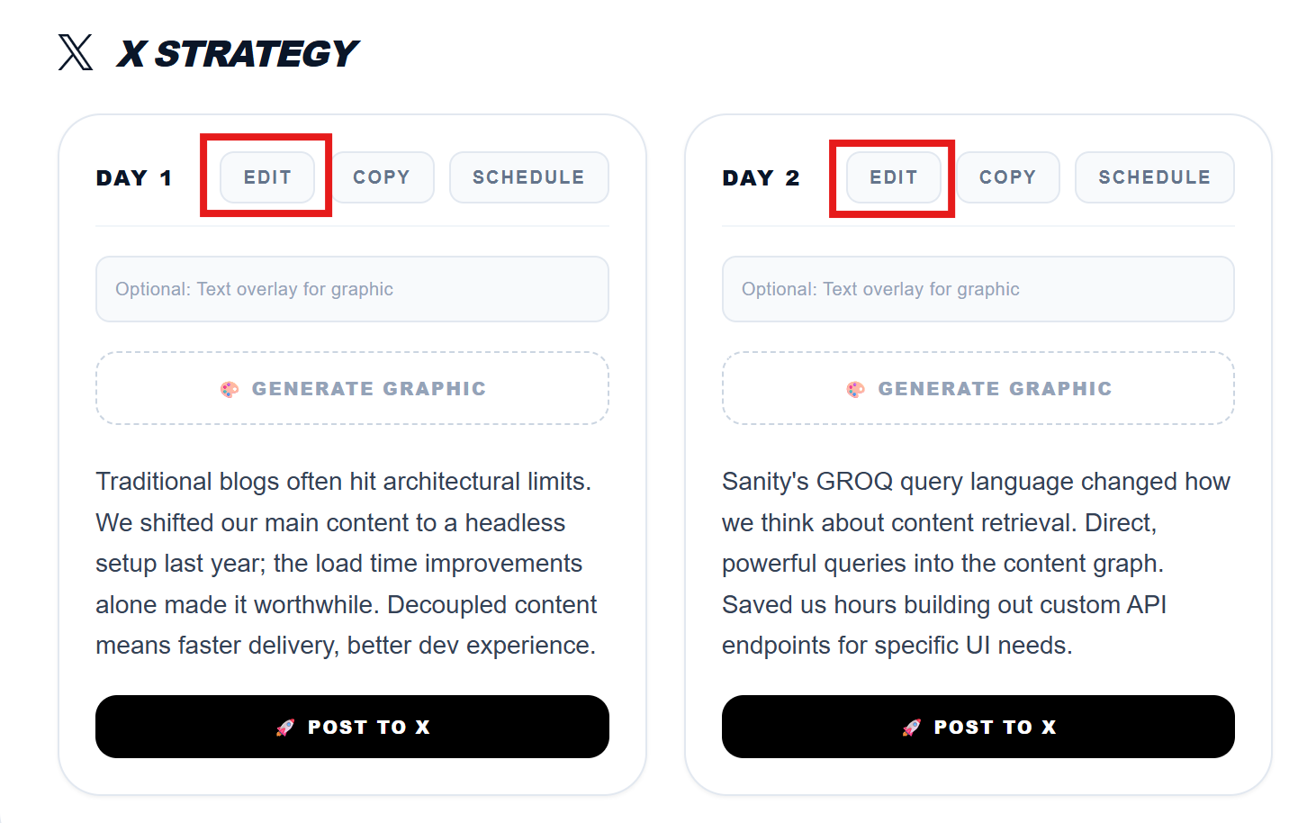The height and width of the screenshot is (823, 1298).
Task: Open Edit for the Day 2 post
Action: click(893, 177)
